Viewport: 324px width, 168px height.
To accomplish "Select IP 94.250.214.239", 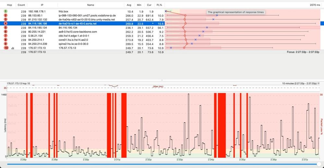I will [x=38, y=44].
